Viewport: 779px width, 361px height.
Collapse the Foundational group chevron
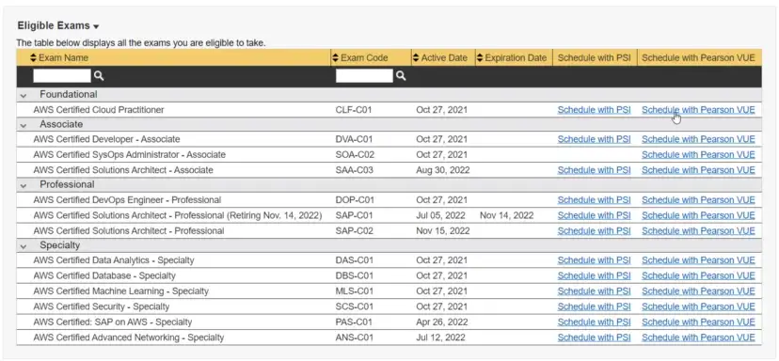point(24,95)
